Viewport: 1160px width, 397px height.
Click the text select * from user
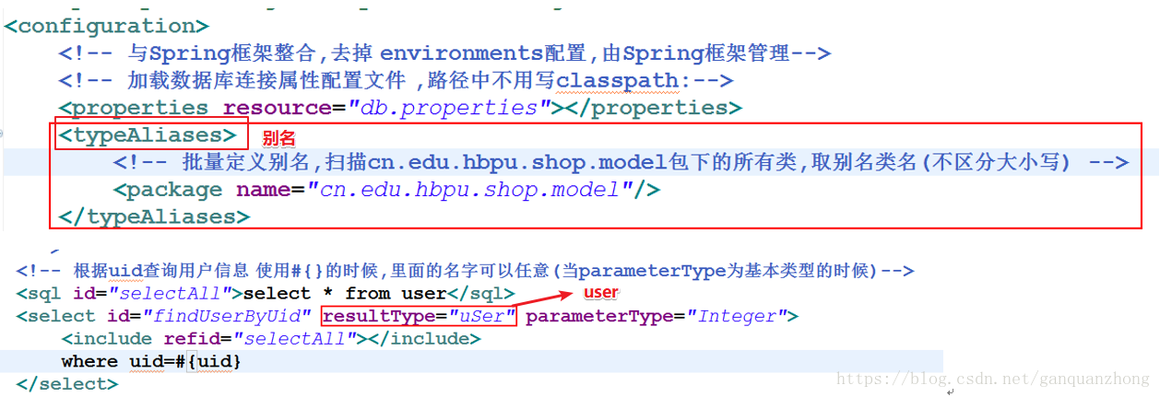pyautogui.click(x=345, y=294)
